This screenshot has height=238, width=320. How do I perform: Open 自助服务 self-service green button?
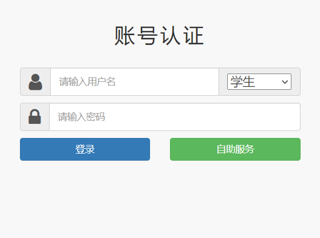[x=235, y=149]
